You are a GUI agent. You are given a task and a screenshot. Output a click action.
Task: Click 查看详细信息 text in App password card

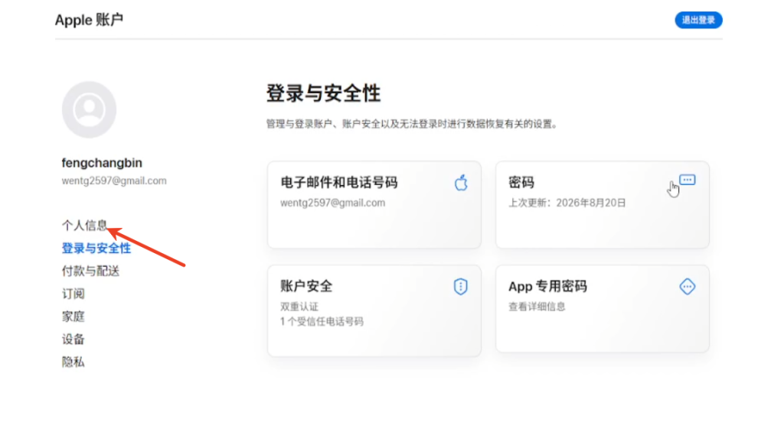point(537,307)
